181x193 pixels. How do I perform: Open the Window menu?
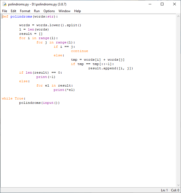tap(64, 11)
